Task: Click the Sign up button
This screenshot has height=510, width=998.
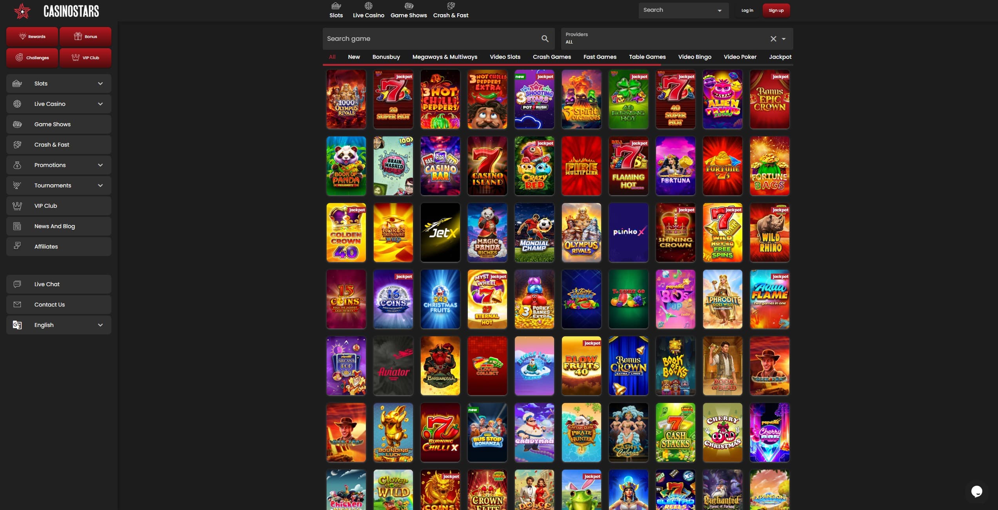Action: (776, 11)
